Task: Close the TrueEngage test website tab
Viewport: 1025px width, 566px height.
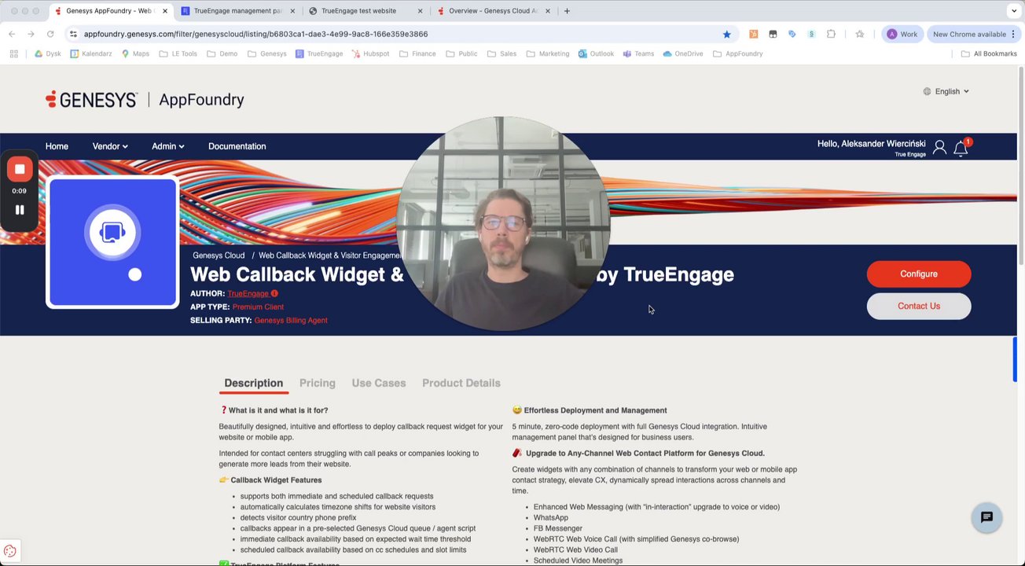Action: click(x=420, y=11)
